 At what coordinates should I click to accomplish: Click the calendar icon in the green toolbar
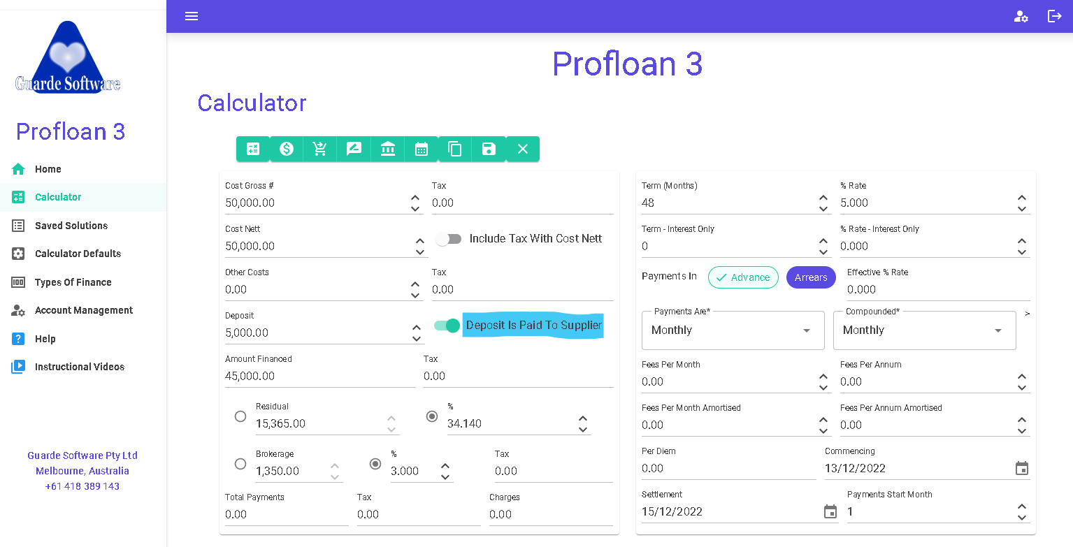[422, 149]
